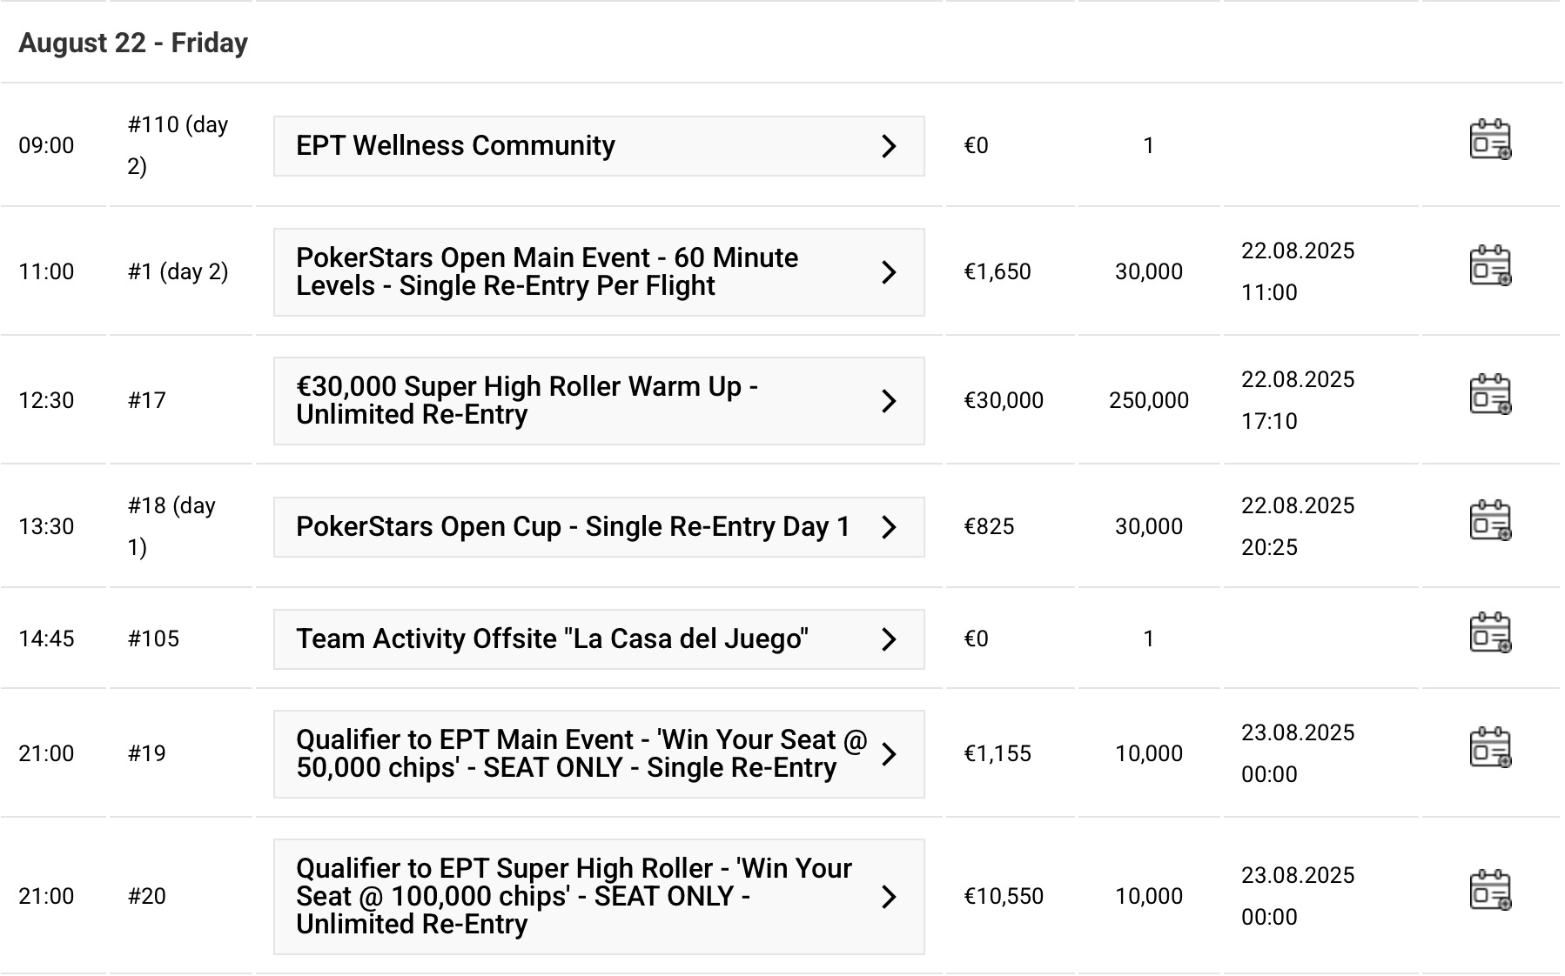Click calendar icon for Super High Roller Warm Up
This screenshot has height=976, width=1565.
(x=1490, y=395)
